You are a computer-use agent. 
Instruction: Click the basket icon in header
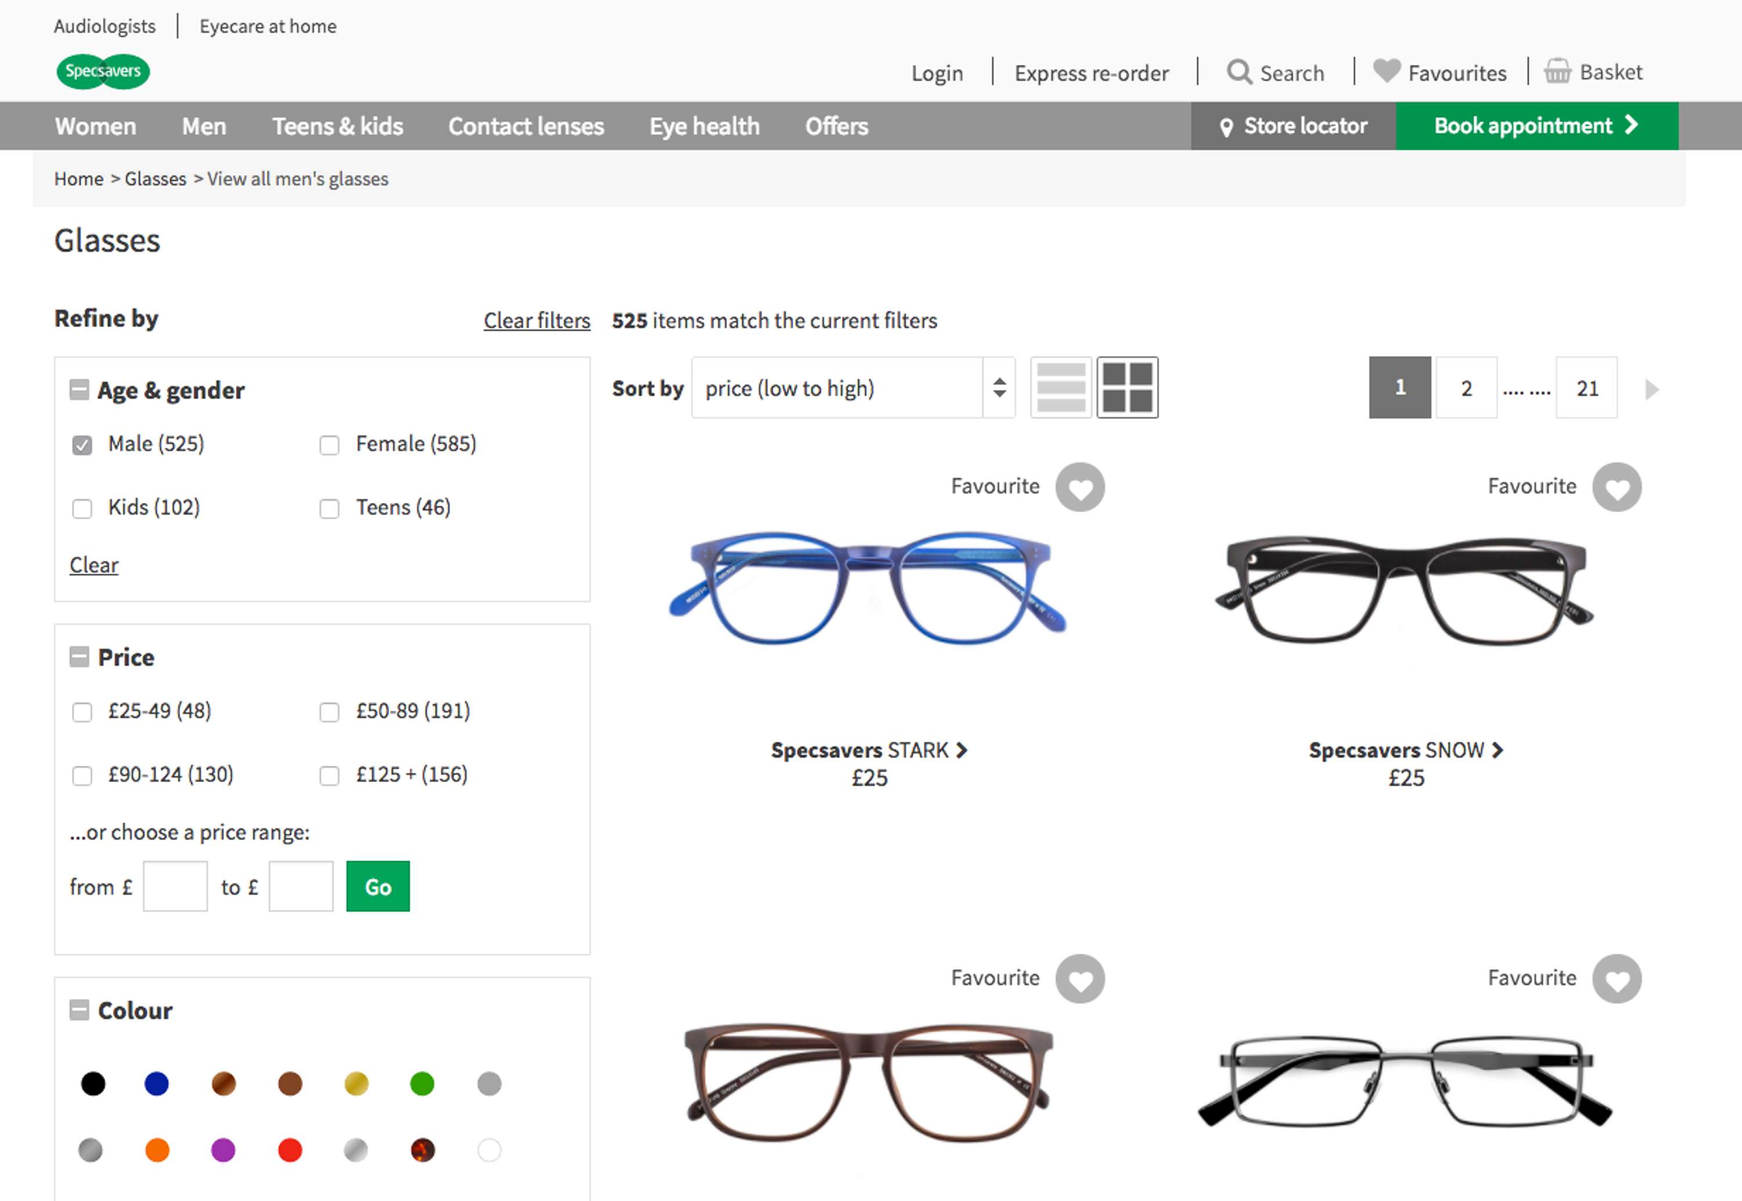click(1558, 71)
